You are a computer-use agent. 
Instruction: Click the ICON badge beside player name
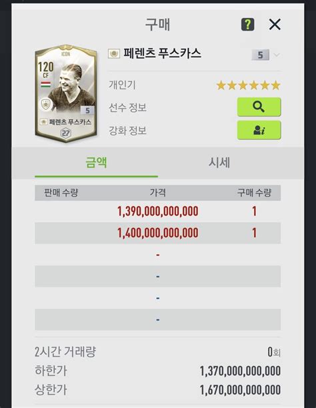pos(114,54)
